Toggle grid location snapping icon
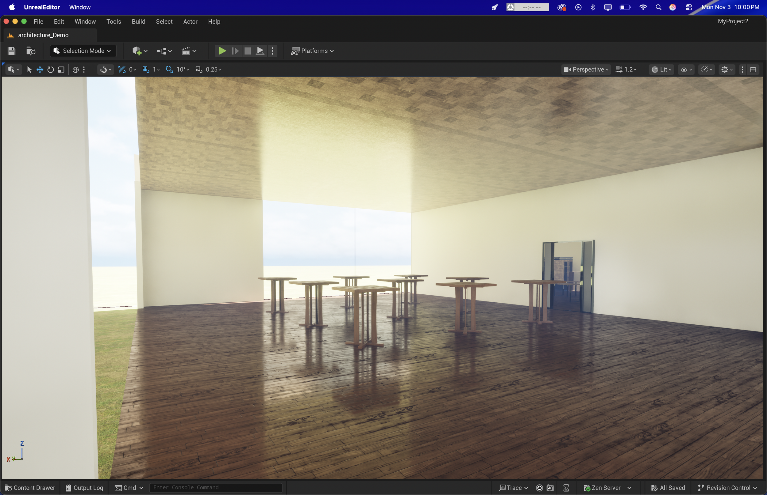767x495 pixels. tap(146, 70)
